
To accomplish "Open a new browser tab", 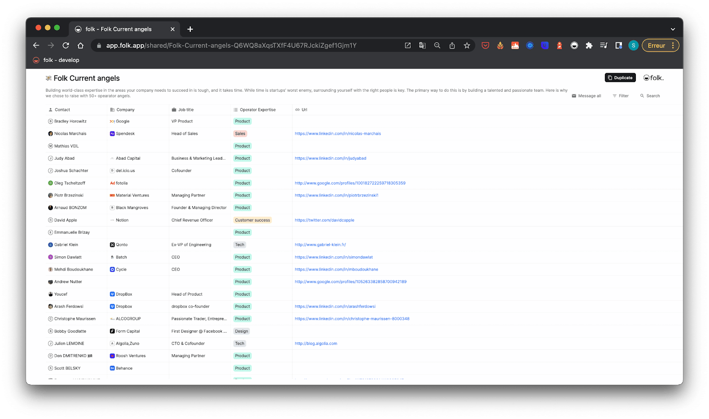I will coord(190,29).
